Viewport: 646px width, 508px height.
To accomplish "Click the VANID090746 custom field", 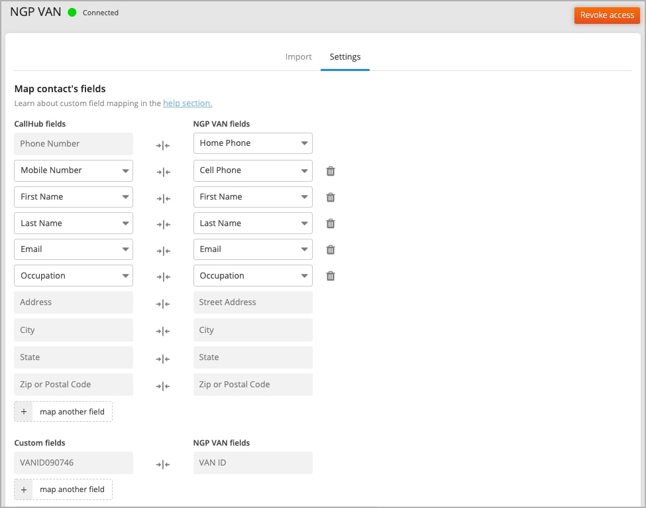I will (x=74, y=463).
